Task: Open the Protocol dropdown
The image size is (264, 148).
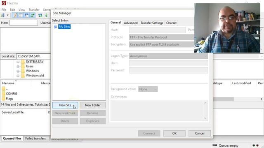Action: (x=162, y=37)
